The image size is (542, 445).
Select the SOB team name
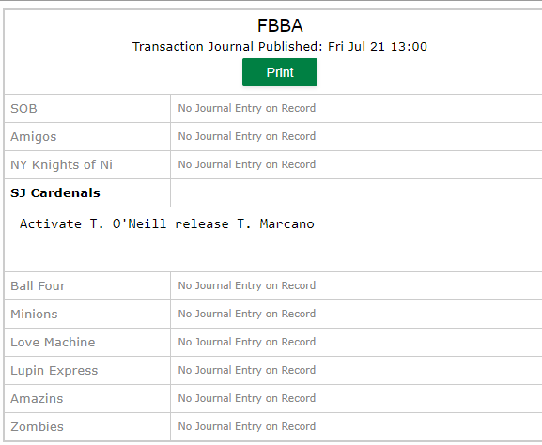click(x=23, y=109)
